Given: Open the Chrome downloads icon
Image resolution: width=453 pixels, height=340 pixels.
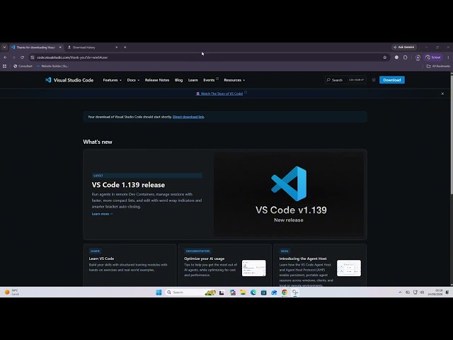Looking at the screenshot, I should click(x=418, y=57).
